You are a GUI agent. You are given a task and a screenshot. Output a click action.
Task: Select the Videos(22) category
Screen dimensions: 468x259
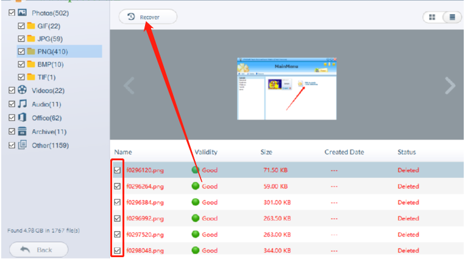pyautogui.click(x=48, y=91)
